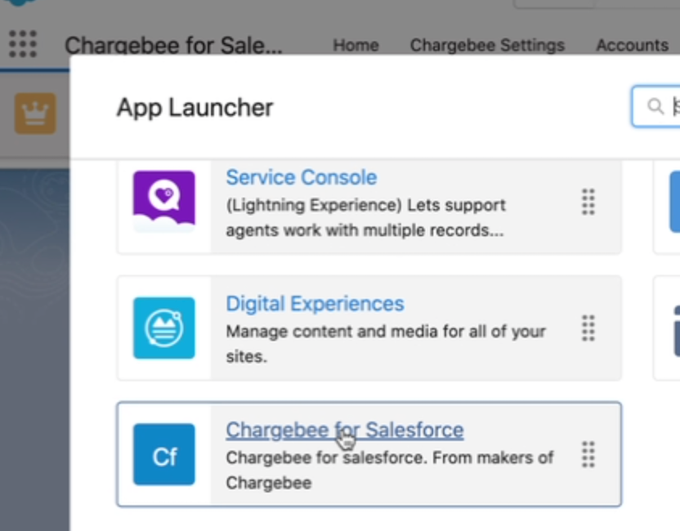Click the Chargebee for Salesforce drag handle
Image resolution: width=680 pixels, height=531 pixels.
[x=588, y=454]
